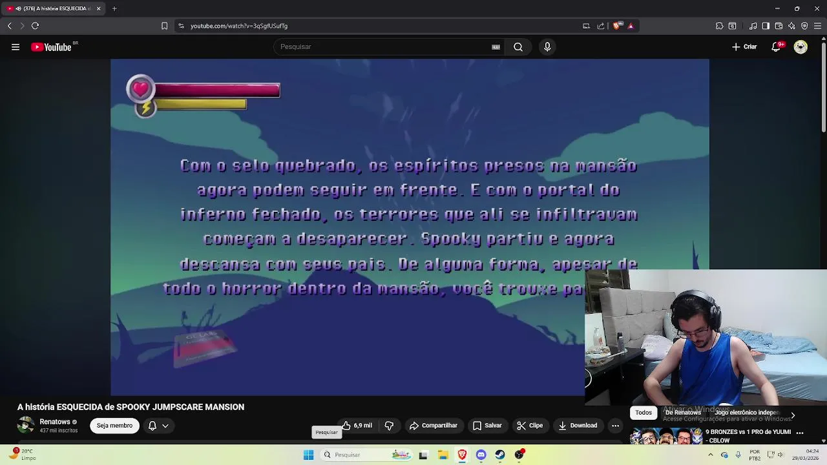Open the Leo AI sparkle icon

tap(791, 26)
